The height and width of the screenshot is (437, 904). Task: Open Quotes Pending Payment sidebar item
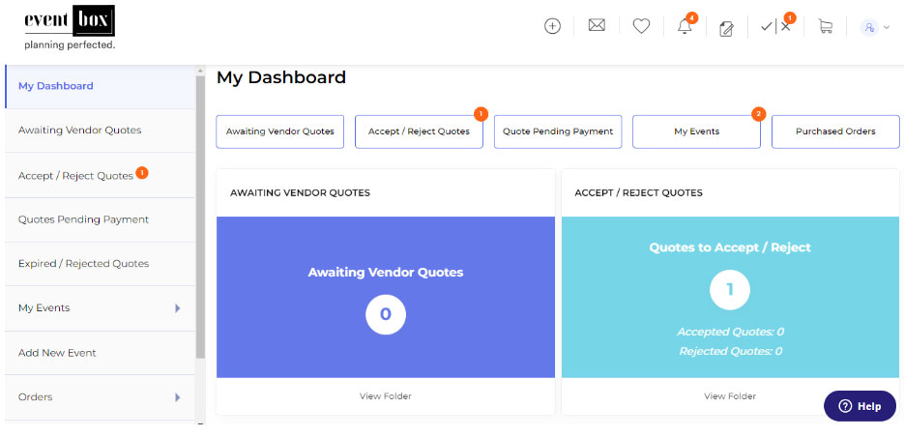[x=83, y=219]
